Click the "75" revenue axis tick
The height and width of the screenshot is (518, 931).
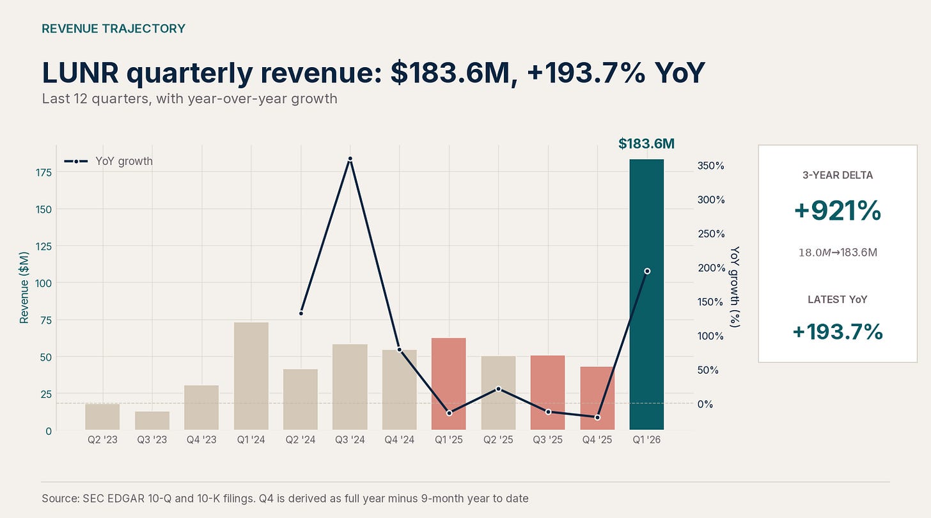tap(45, 320)
